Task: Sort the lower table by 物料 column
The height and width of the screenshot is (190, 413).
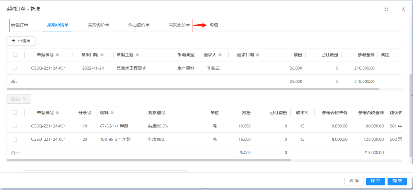Action: click(x=112, y=113)
